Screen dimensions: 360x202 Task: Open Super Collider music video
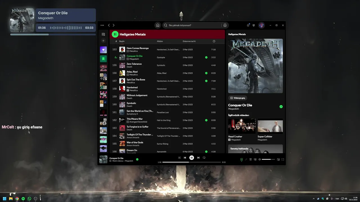point(270,130)
